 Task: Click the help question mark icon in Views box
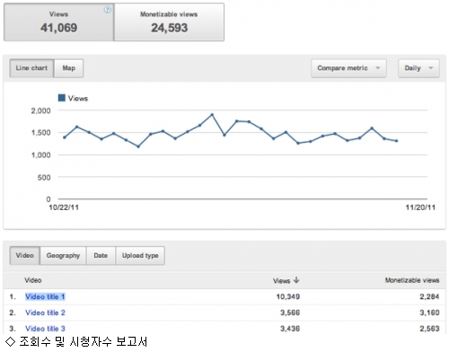click(107, 10)
